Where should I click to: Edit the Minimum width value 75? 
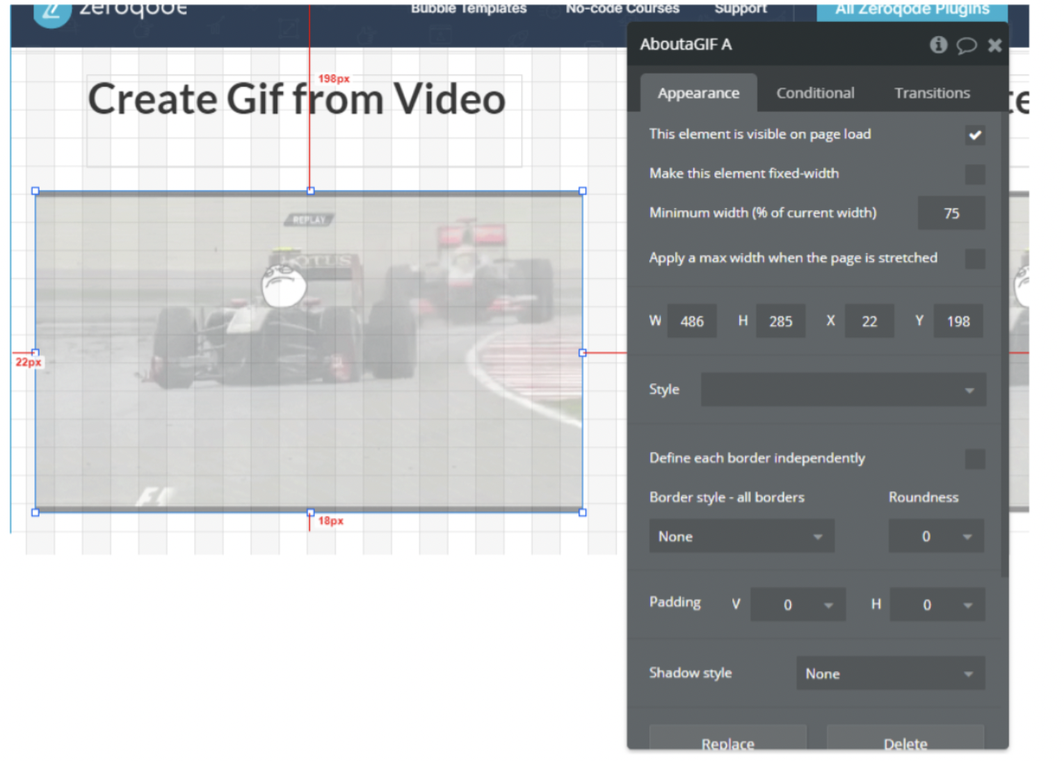(x=951, y=213)
